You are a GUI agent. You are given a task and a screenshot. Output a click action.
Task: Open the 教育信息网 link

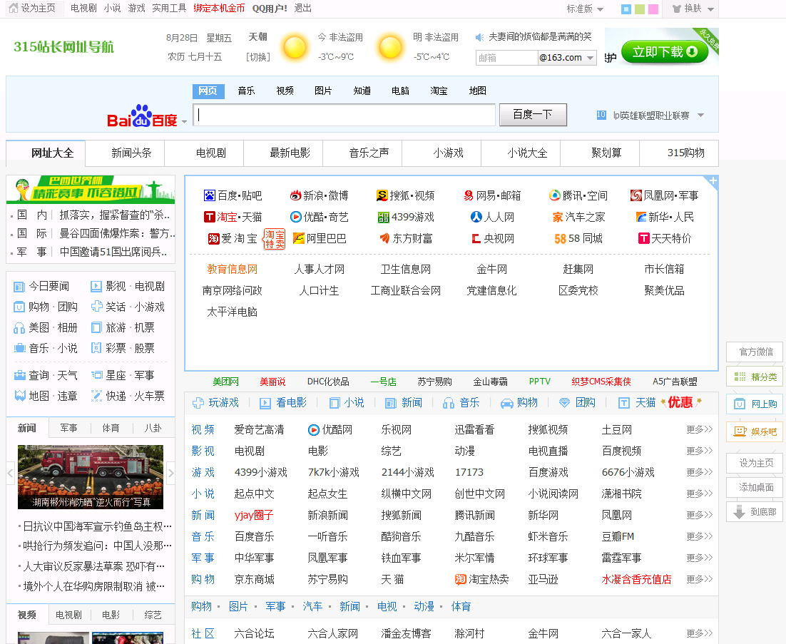click(232, 269)
